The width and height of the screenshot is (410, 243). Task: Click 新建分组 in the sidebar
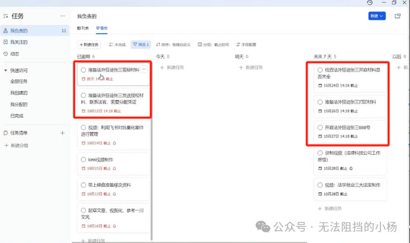point(16,145)
